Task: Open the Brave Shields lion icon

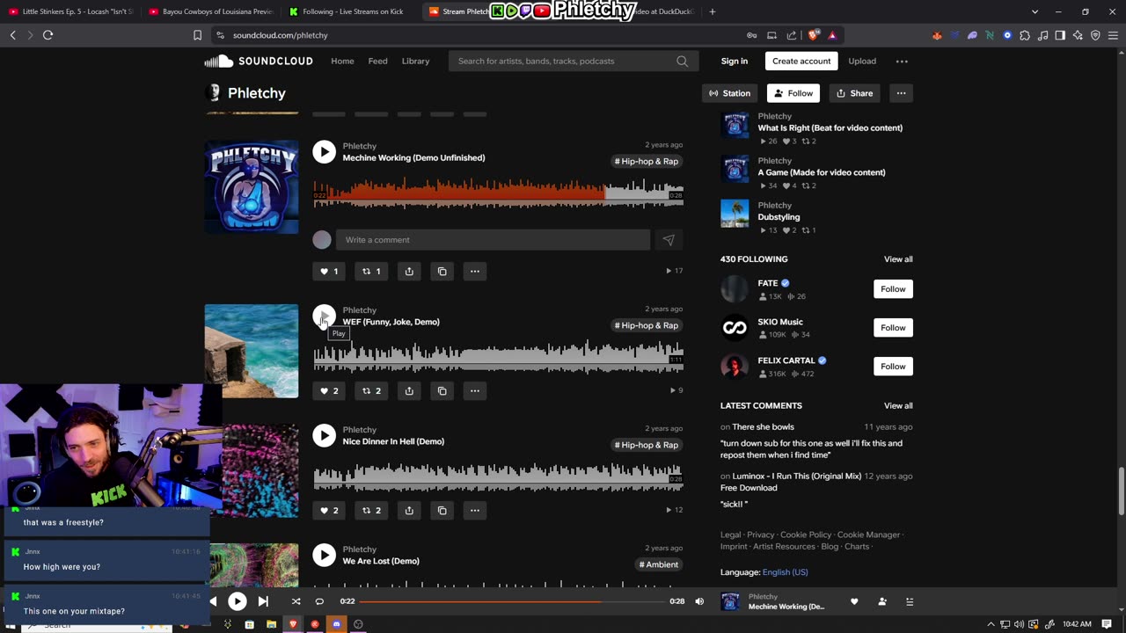Action: click(814, 35)
